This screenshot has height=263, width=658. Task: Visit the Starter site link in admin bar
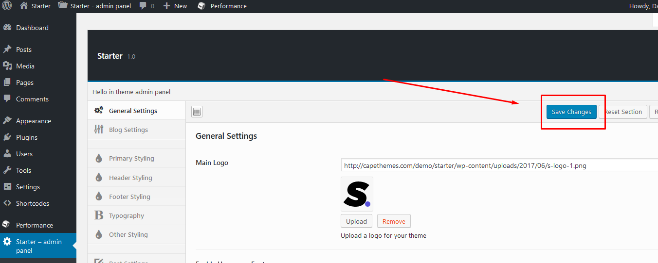tap(36, 6)
